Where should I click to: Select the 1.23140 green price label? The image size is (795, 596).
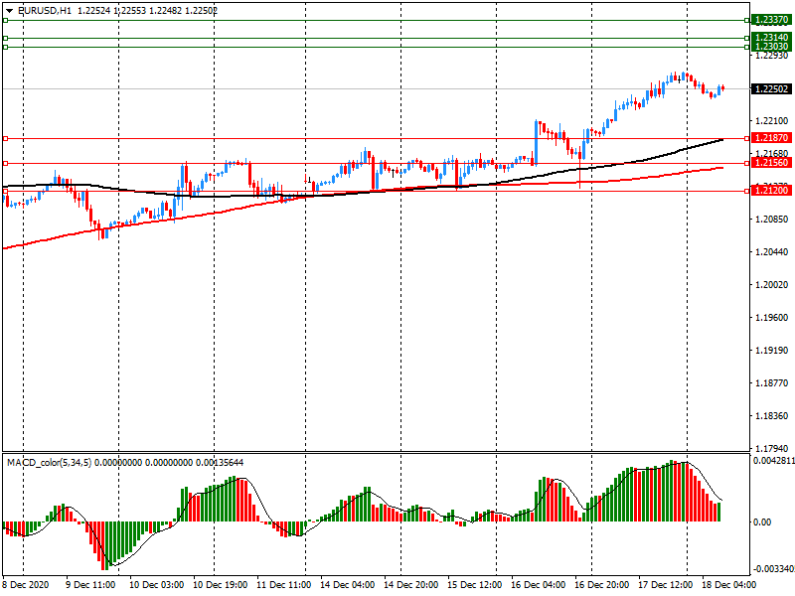point(771,38)
